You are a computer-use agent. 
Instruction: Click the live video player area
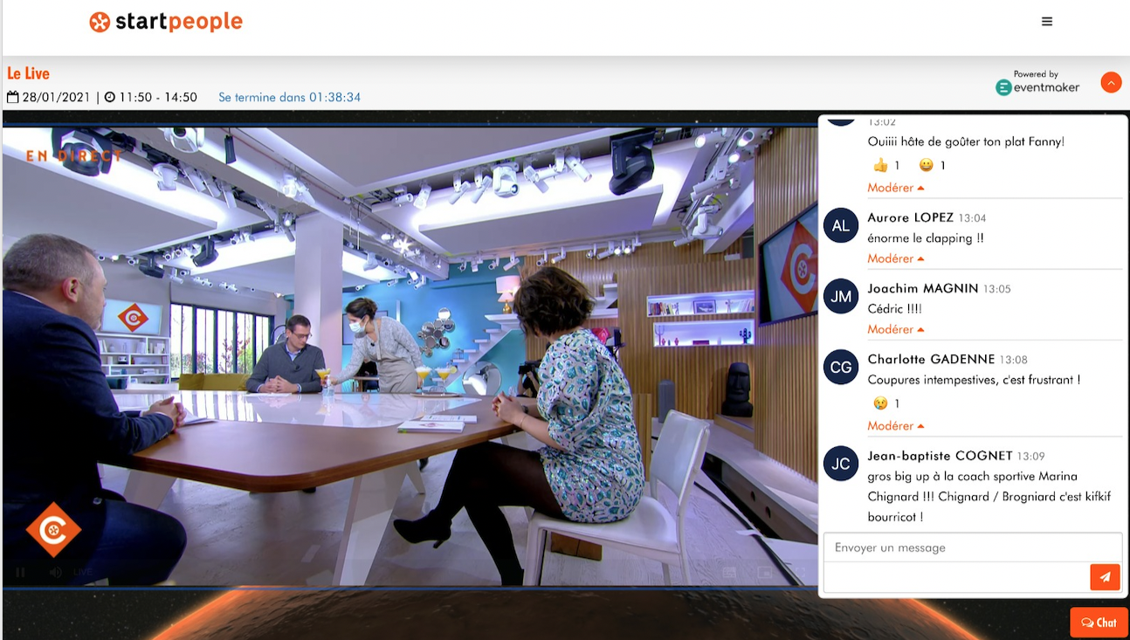coord(409,356)
